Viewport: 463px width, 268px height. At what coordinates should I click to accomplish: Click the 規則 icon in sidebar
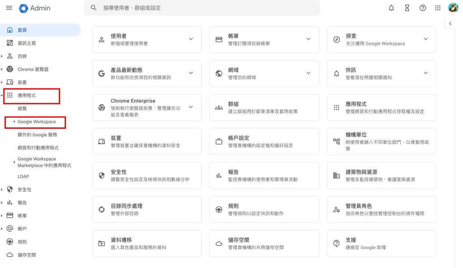[x=10, y=242]
